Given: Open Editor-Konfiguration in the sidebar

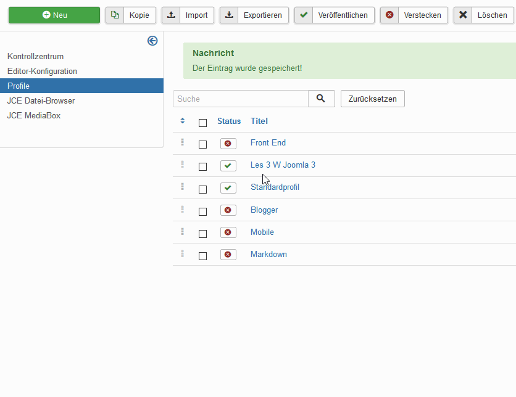Looking at the screenshot, I should (x=42, y=71).
